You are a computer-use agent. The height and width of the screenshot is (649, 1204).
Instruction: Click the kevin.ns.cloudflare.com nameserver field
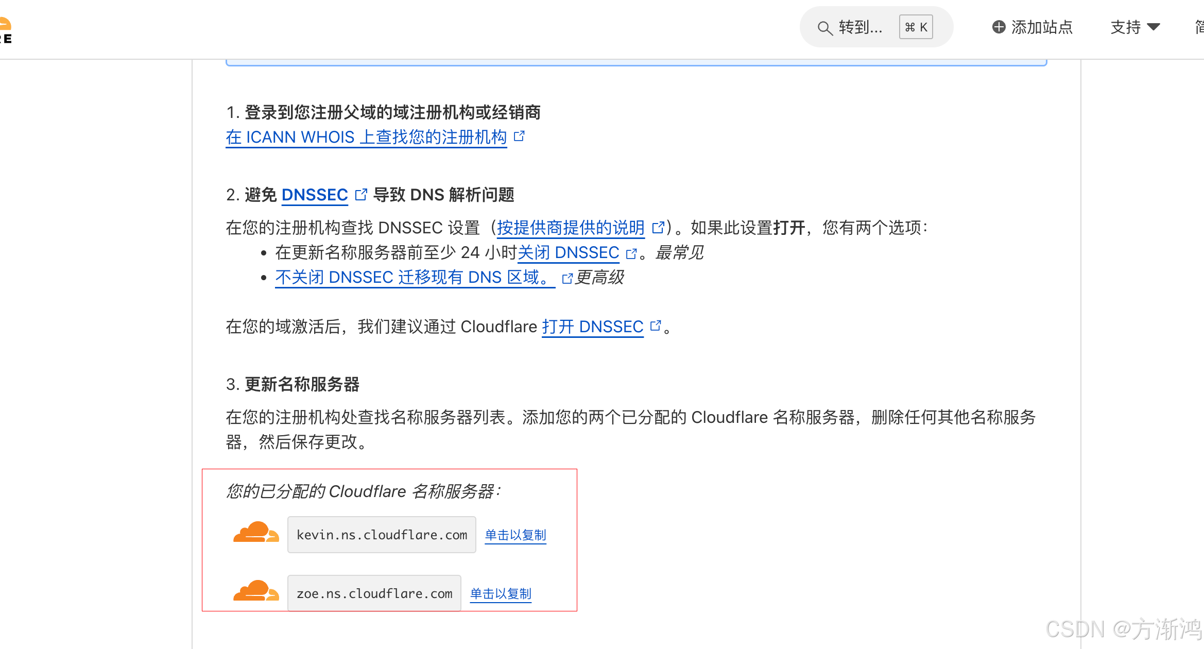pyautogui.click(x=382, y=535)
